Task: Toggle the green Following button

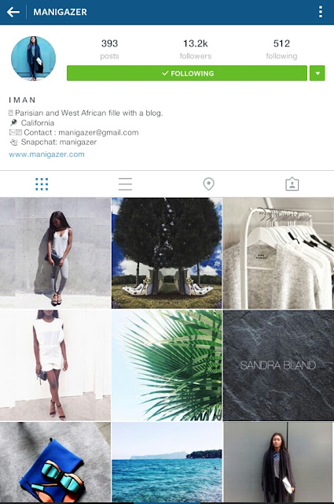Action: click(187, 73)
